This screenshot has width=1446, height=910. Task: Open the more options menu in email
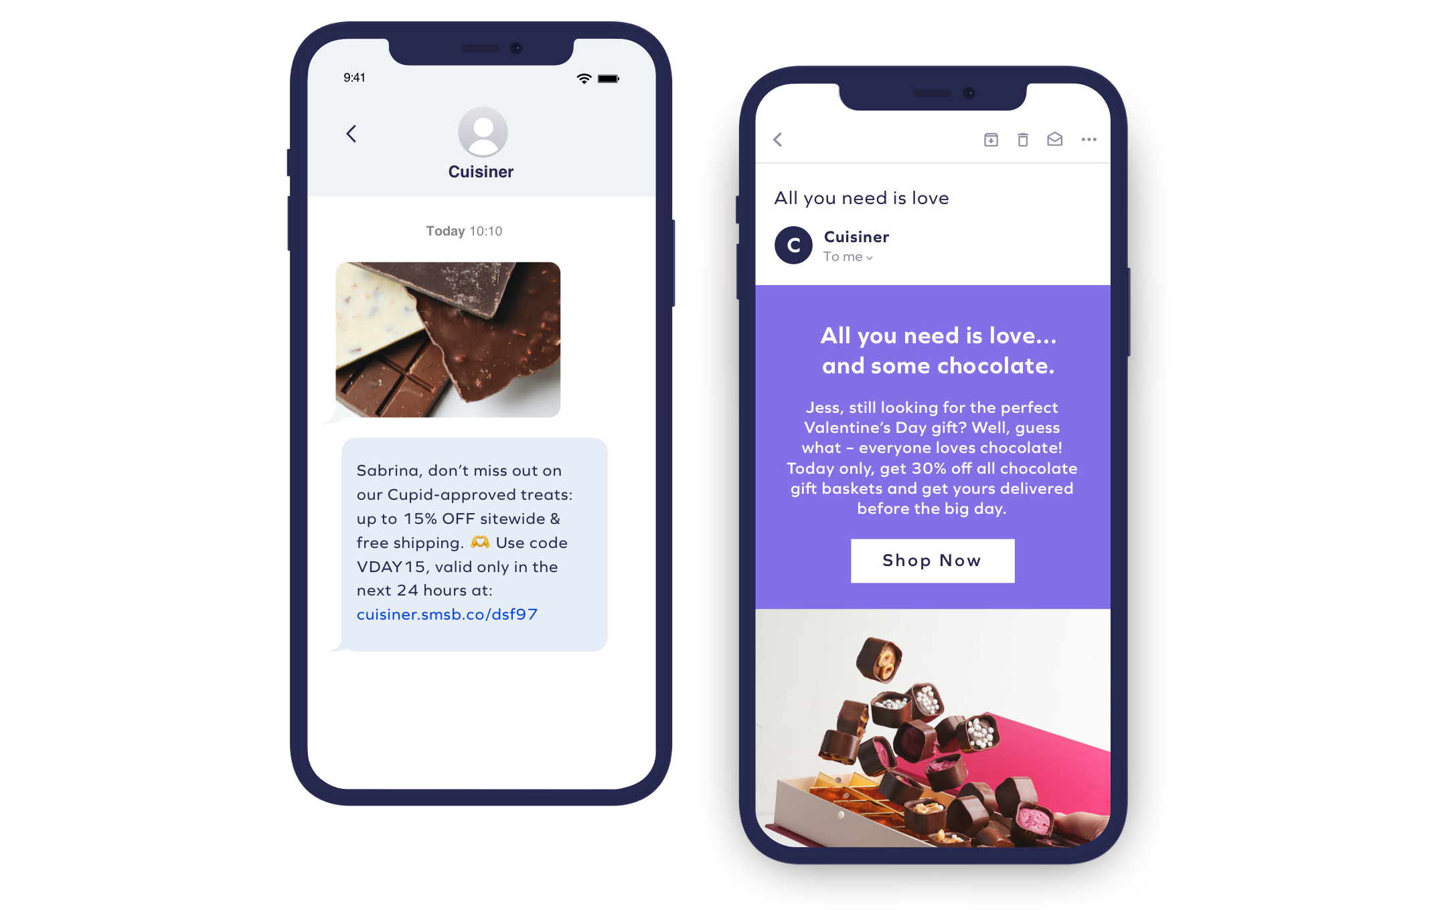1093,139
